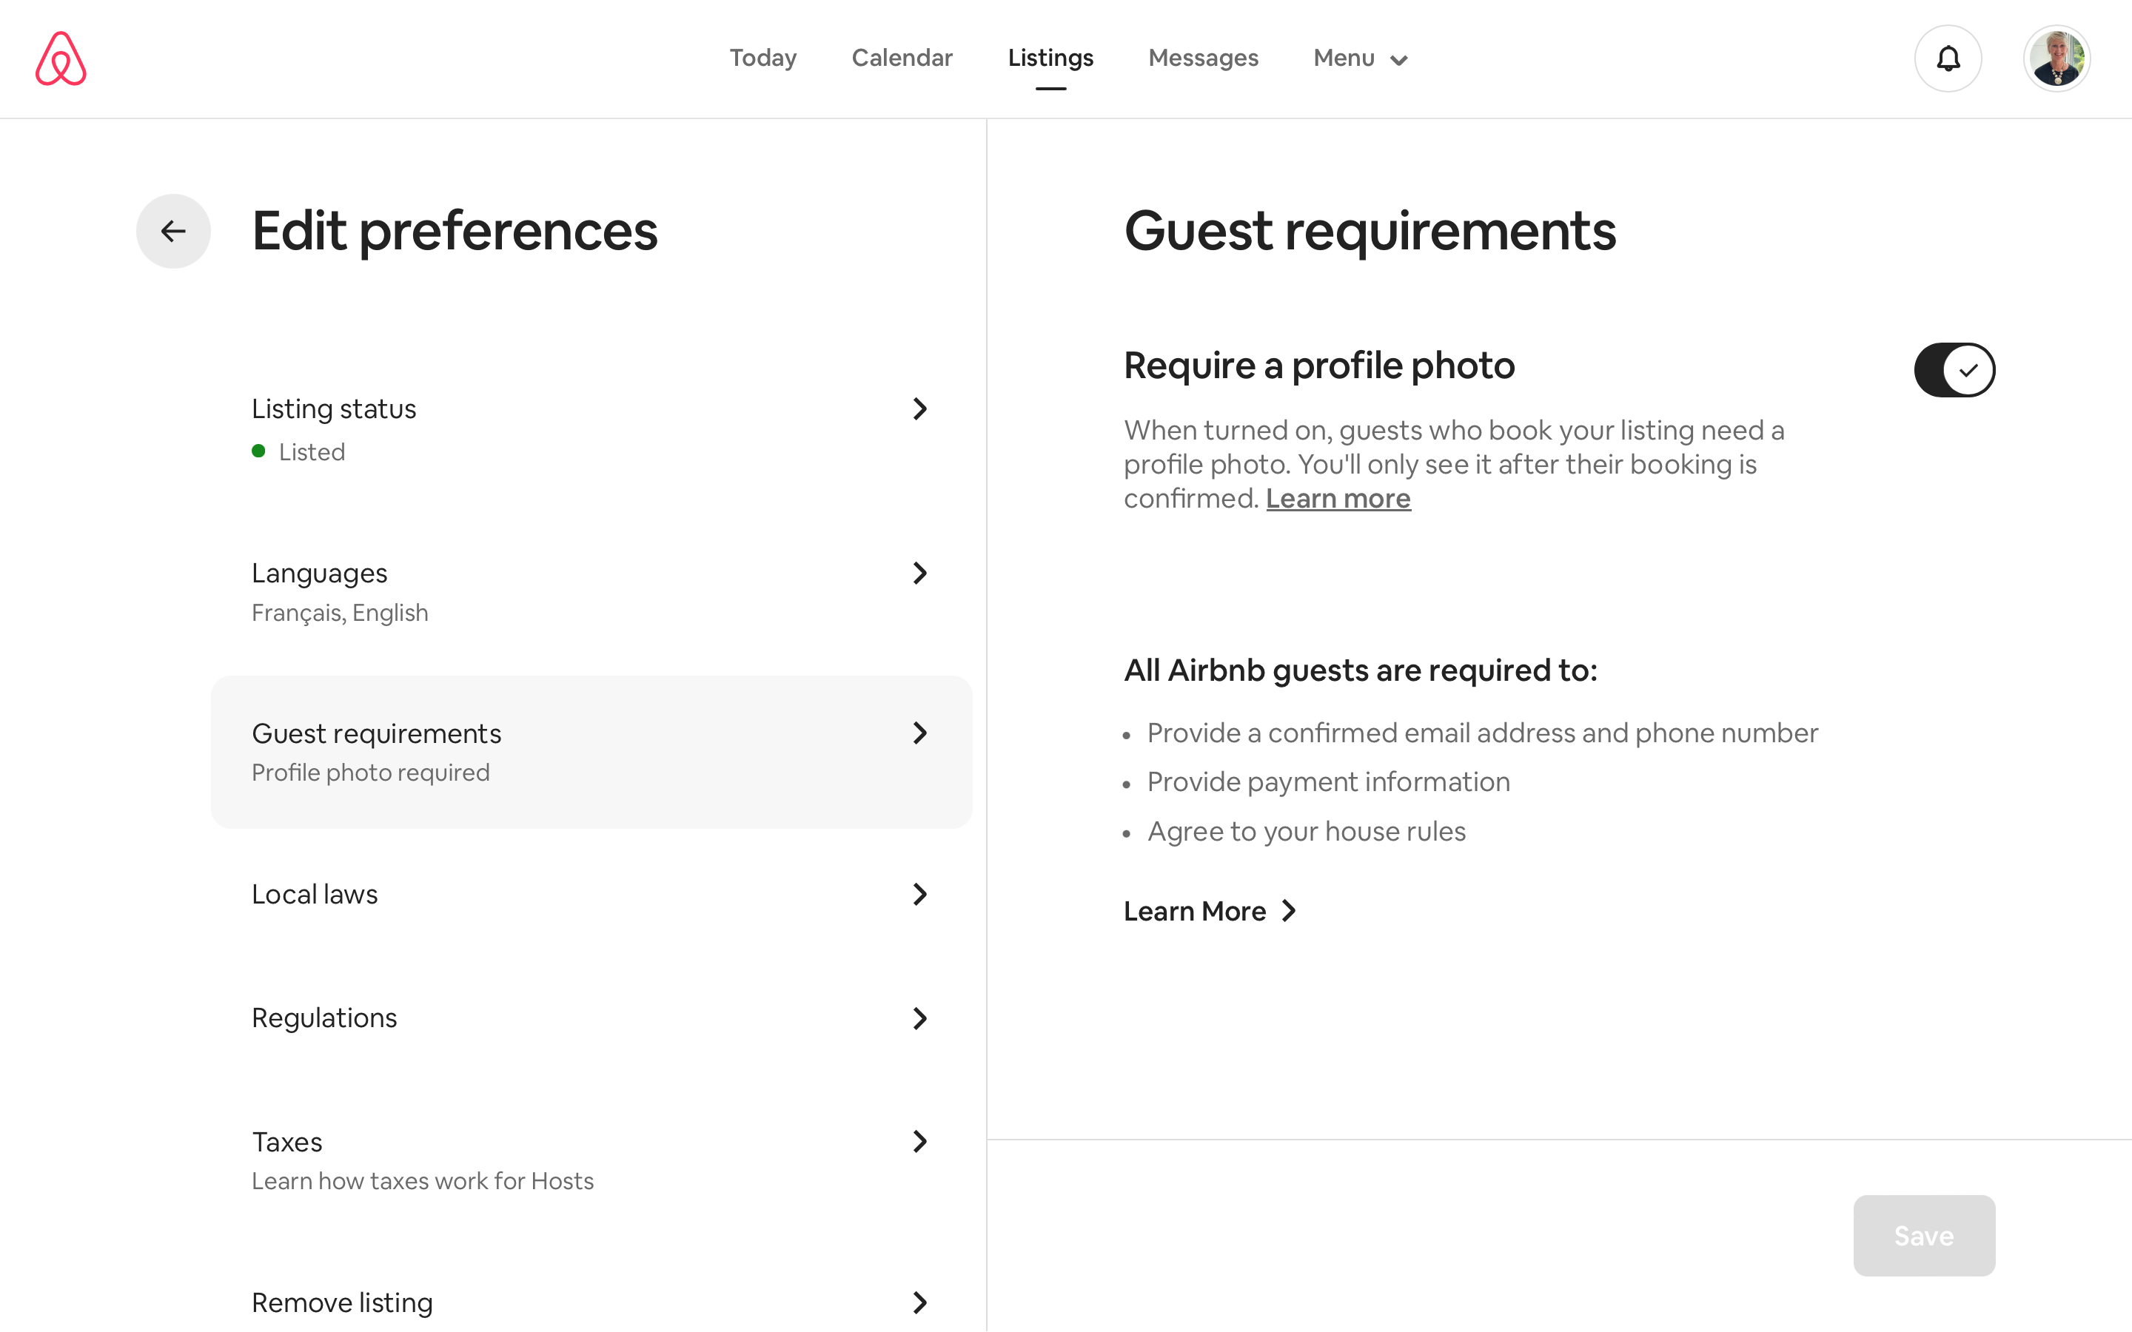Click the chevron next to Guest requirements
This screenshot has height=1332, width=2132.
coord(921,732)
